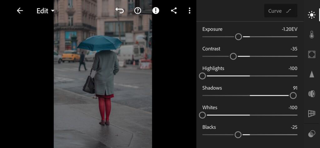The width and height of the screenshot is (320, 148).
Task: Click the Whites slider handle
Action: (x=202, y=115)
